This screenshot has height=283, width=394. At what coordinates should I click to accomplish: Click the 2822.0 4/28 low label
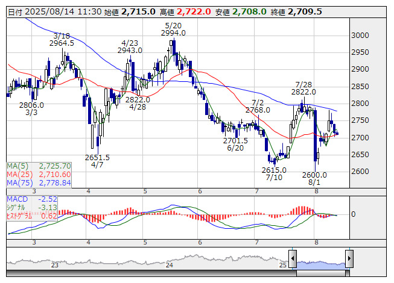click(138, 104)
